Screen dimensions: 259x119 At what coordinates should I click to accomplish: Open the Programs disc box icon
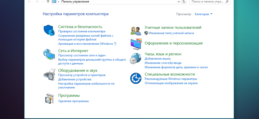tap(49, 98)
